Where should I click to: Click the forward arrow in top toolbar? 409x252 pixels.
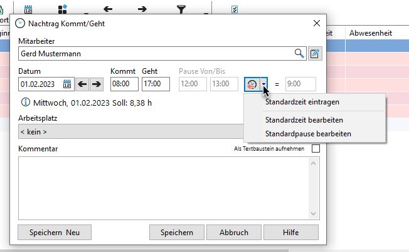tap(142, 9)
